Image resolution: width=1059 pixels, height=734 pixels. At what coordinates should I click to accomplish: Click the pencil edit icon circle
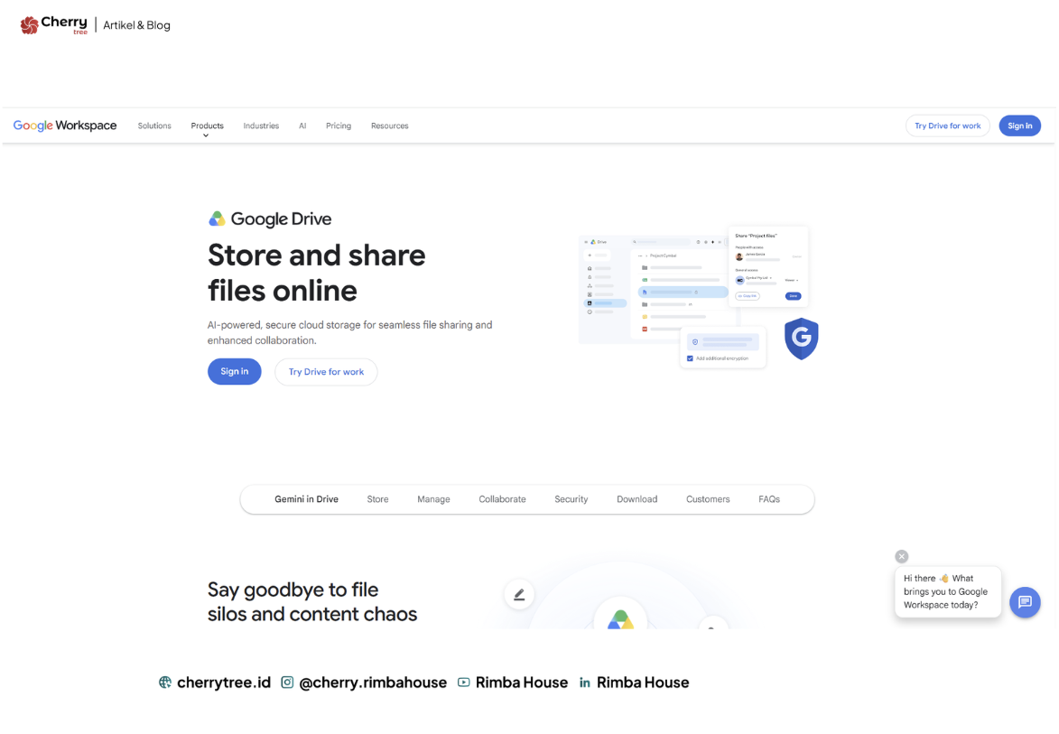tap(519, 594)
